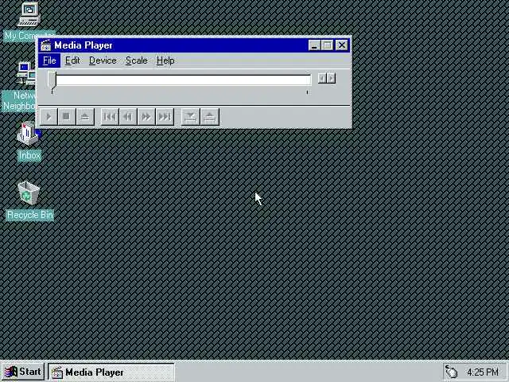509x382 pixels.
Task: Minimize the Media Player window
Action: (x=314, y=45)
